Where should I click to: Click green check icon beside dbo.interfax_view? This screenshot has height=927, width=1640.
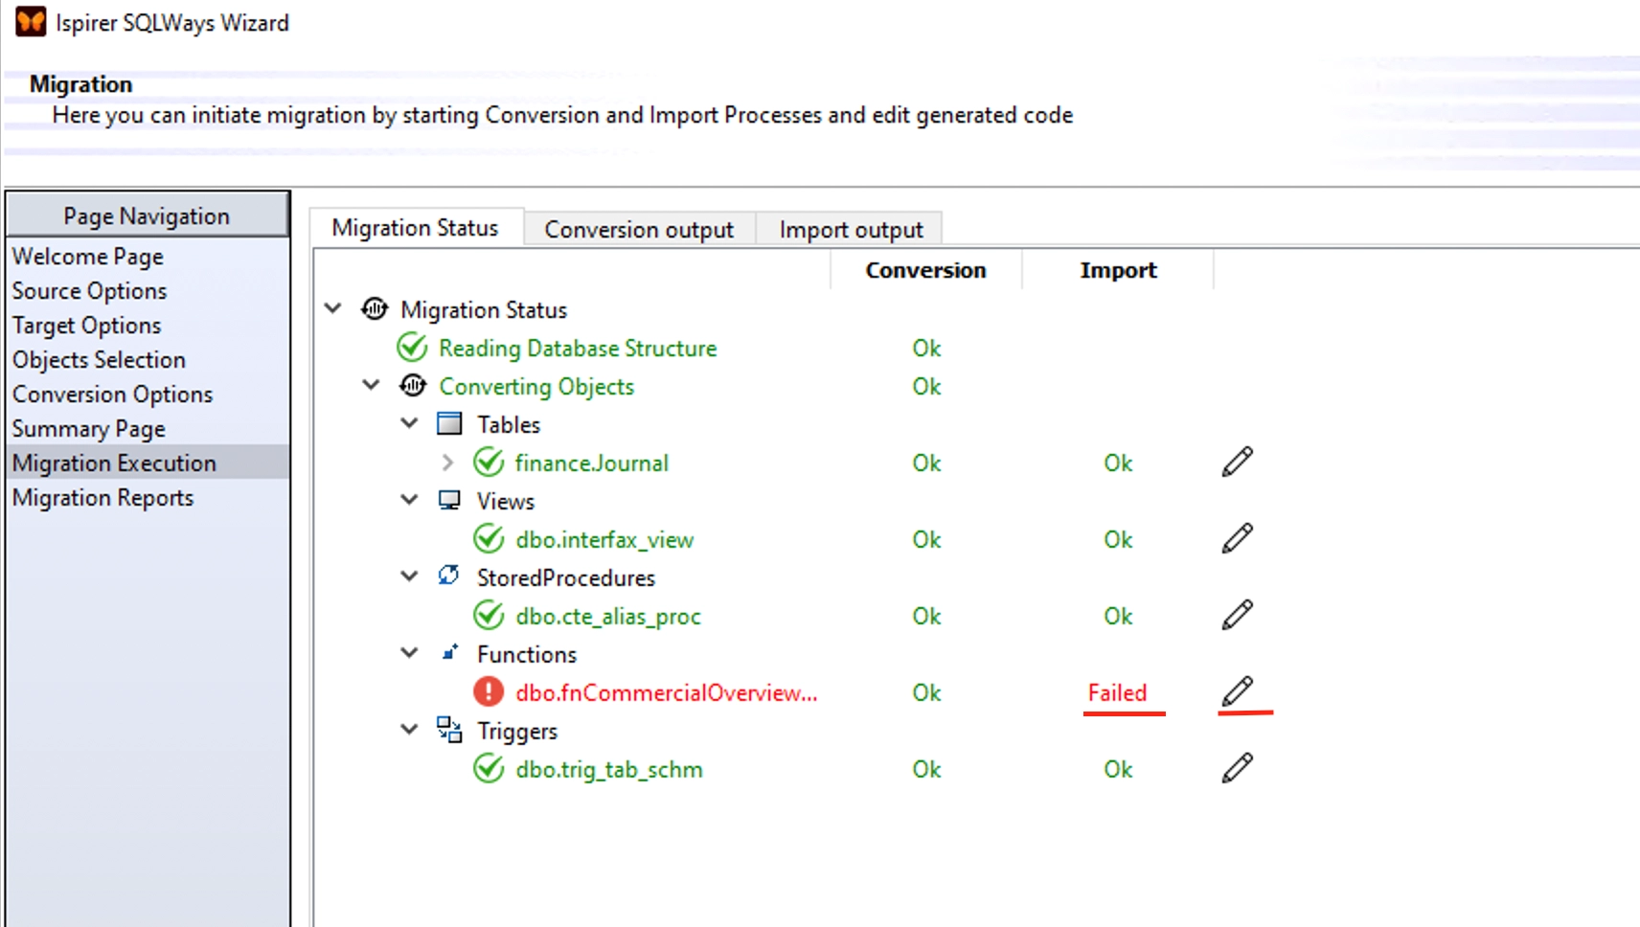[489, 538]
